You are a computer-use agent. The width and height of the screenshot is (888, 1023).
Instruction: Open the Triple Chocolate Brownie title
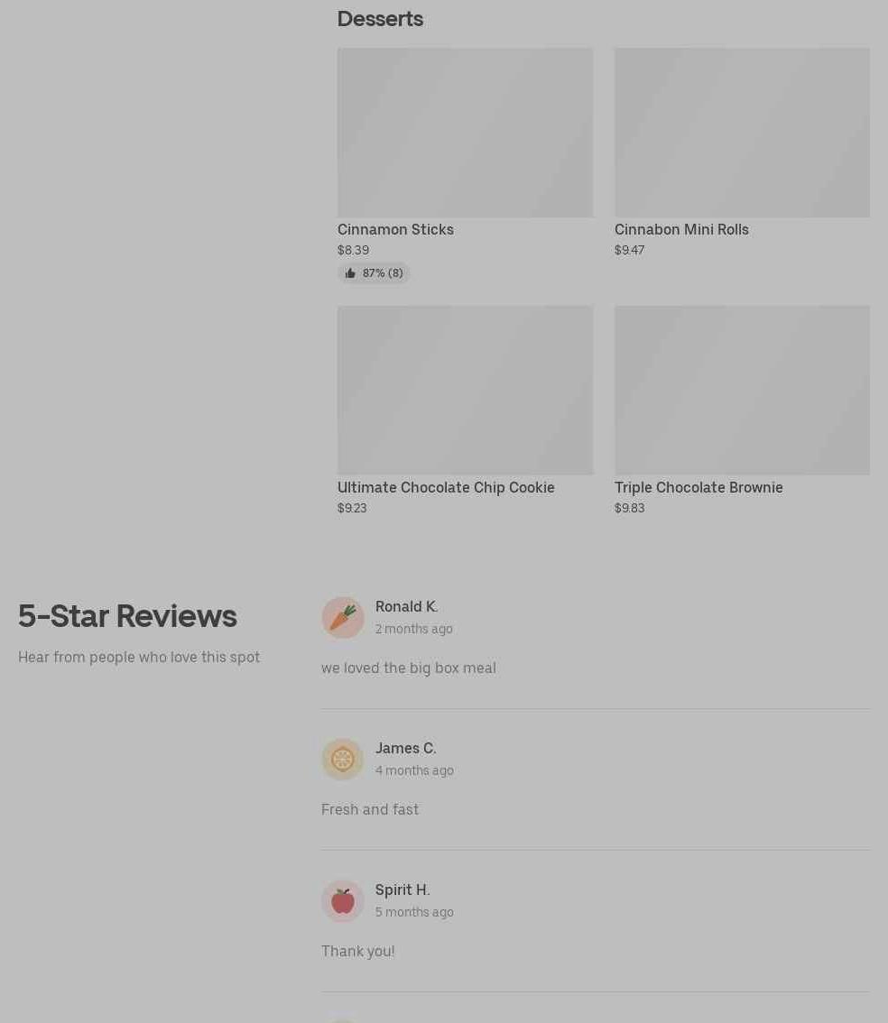pyautogui.click(x=698, y=487)
